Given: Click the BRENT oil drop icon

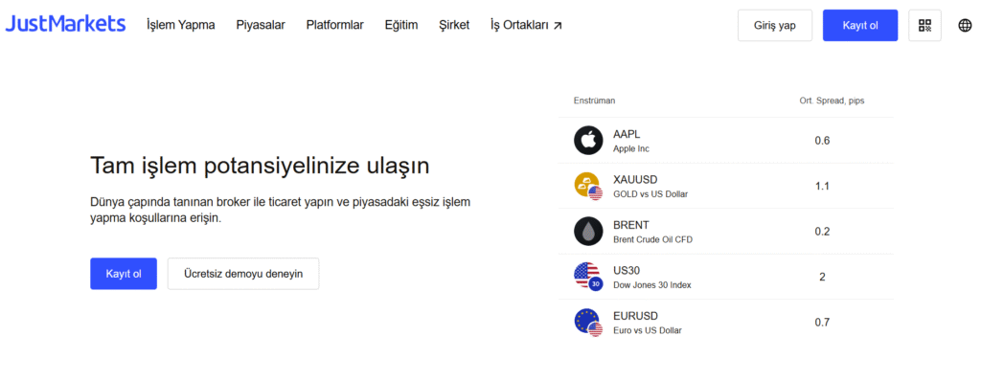Looking at the screenshot, I should 588,231.
